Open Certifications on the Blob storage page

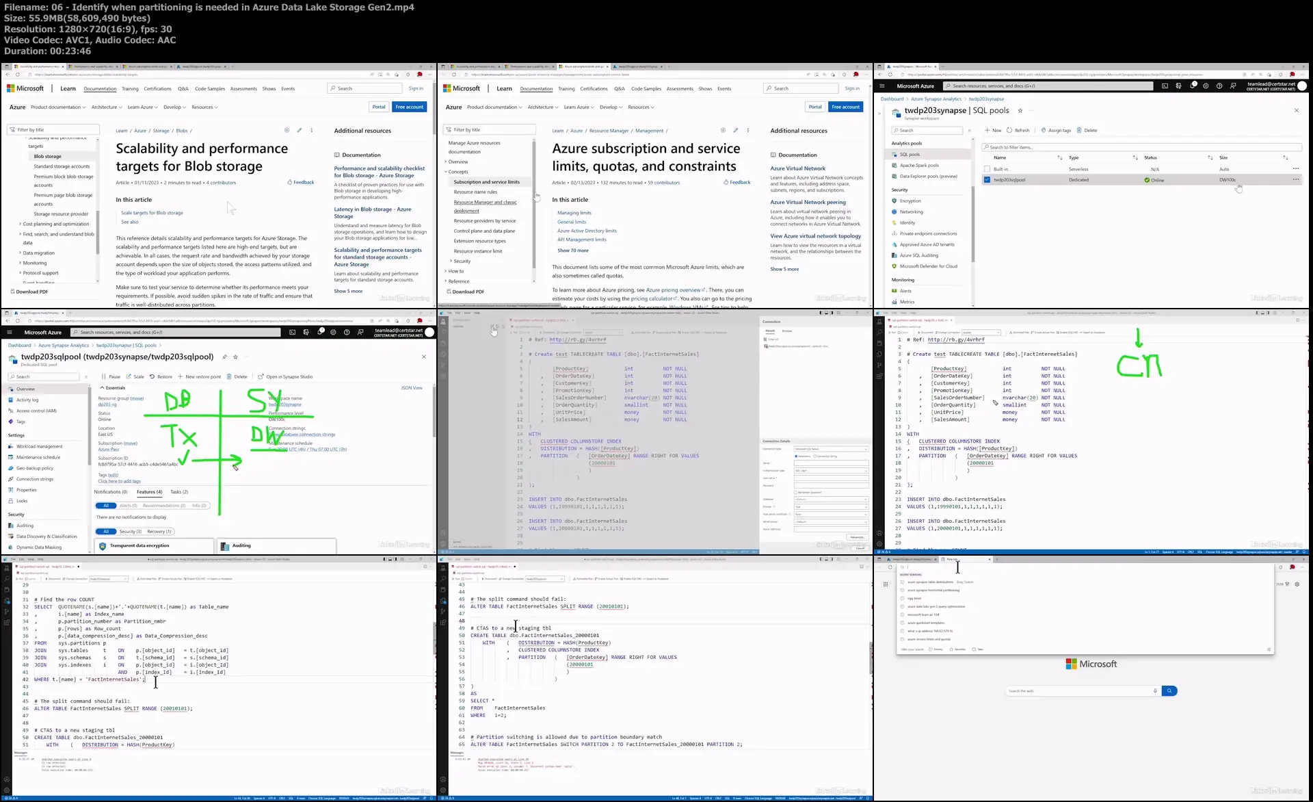(x=157, y=89)
